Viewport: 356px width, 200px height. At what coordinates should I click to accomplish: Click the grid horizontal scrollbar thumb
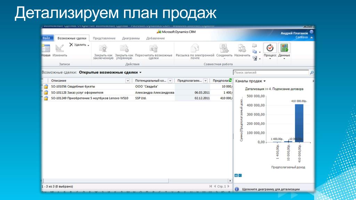pyautogui.click(x=106, y=181)
